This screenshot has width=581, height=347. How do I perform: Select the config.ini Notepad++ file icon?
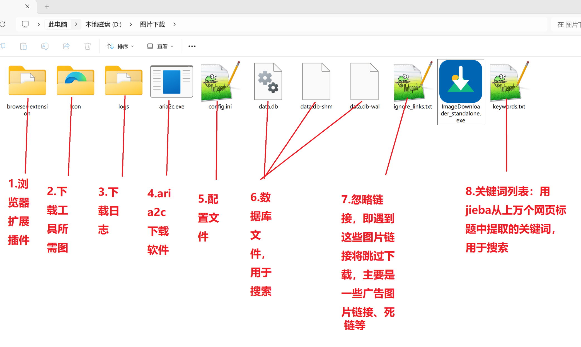(x=220, y=81)
